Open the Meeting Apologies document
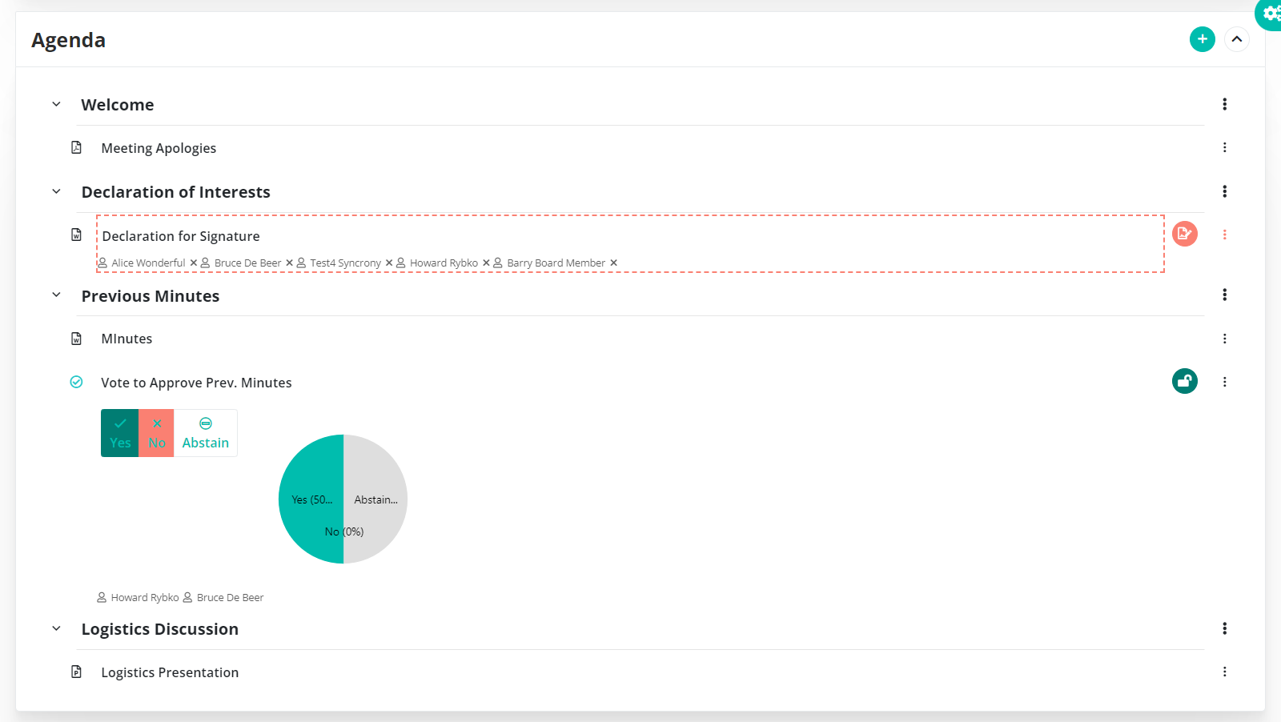Screen dimensions: 1281x722 tap(159, 148)
